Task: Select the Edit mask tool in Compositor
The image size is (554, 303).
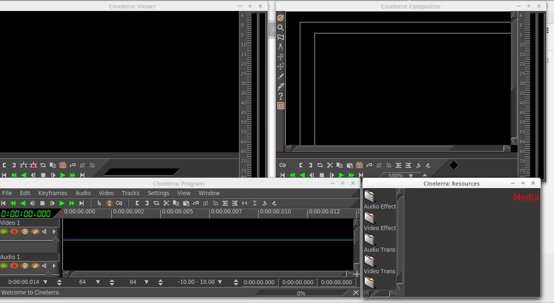Action: pyautogui.click(x=280, y=37)
